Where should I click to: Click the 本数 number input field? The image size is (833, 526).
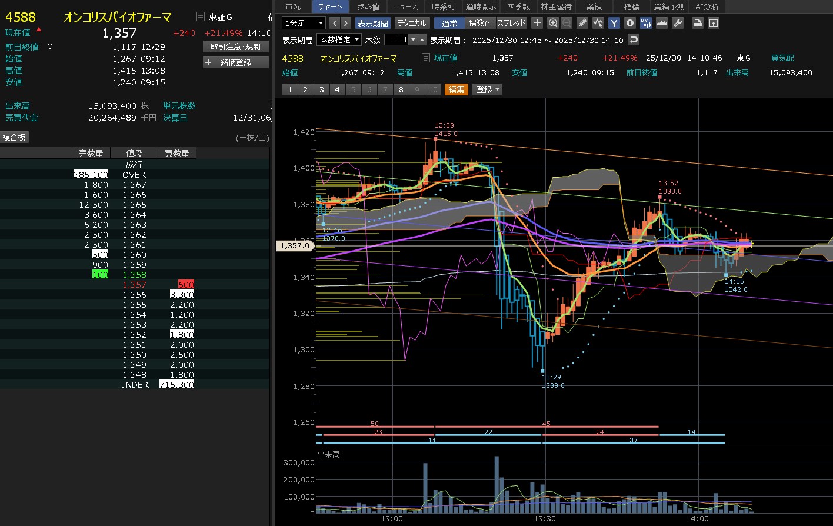click(x=396, y=40)
